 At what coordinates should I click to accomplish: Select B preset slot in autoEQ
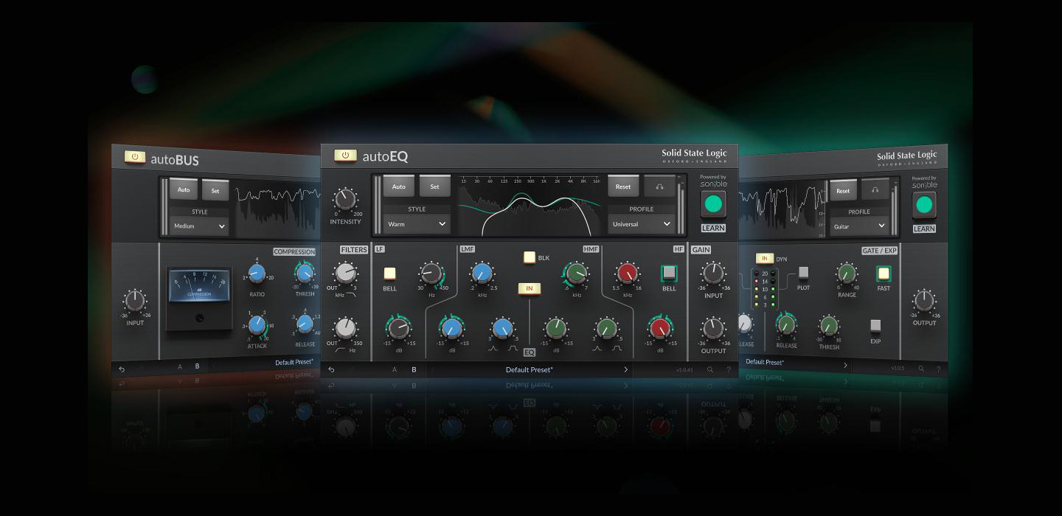tap(414, 370)
